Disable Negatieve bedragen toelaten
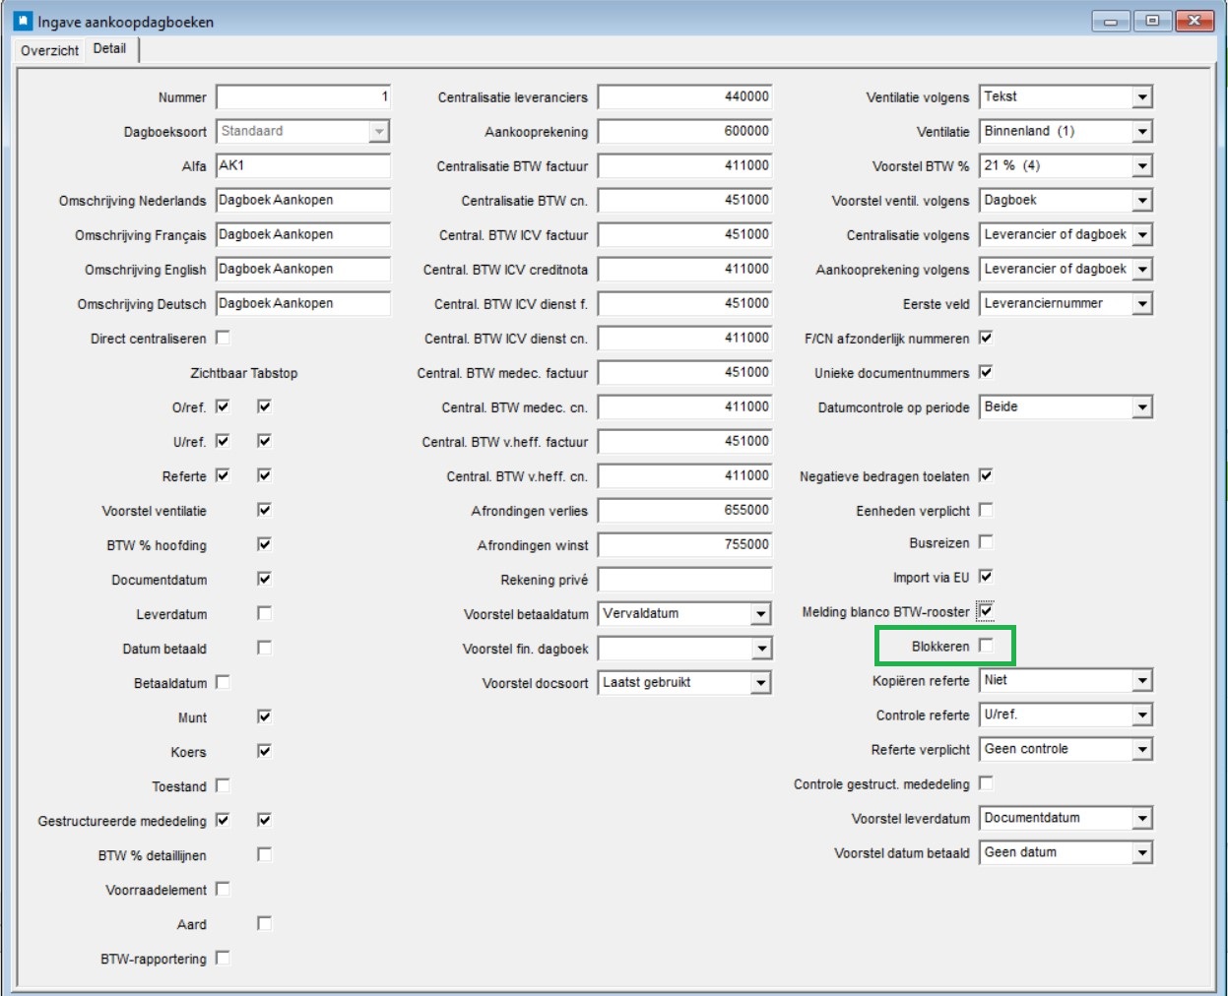 (986, 475)
